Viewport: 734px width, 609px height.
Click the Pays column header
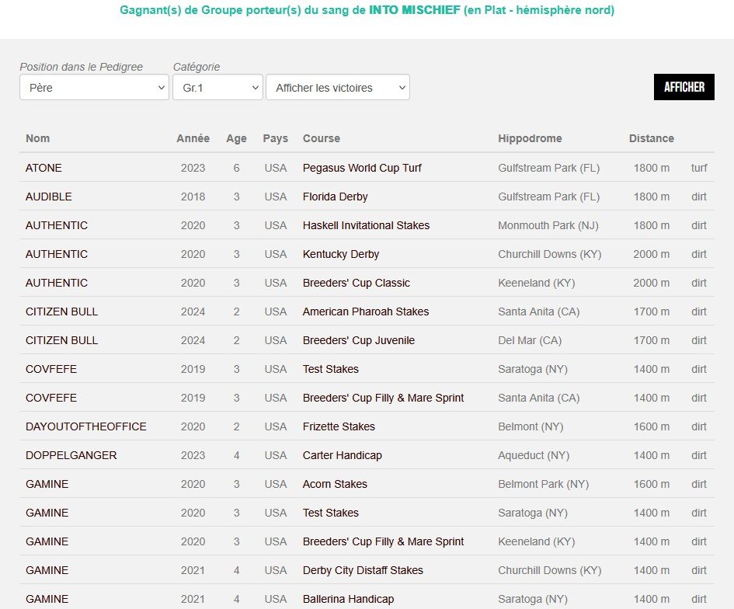tap(275, 138)
